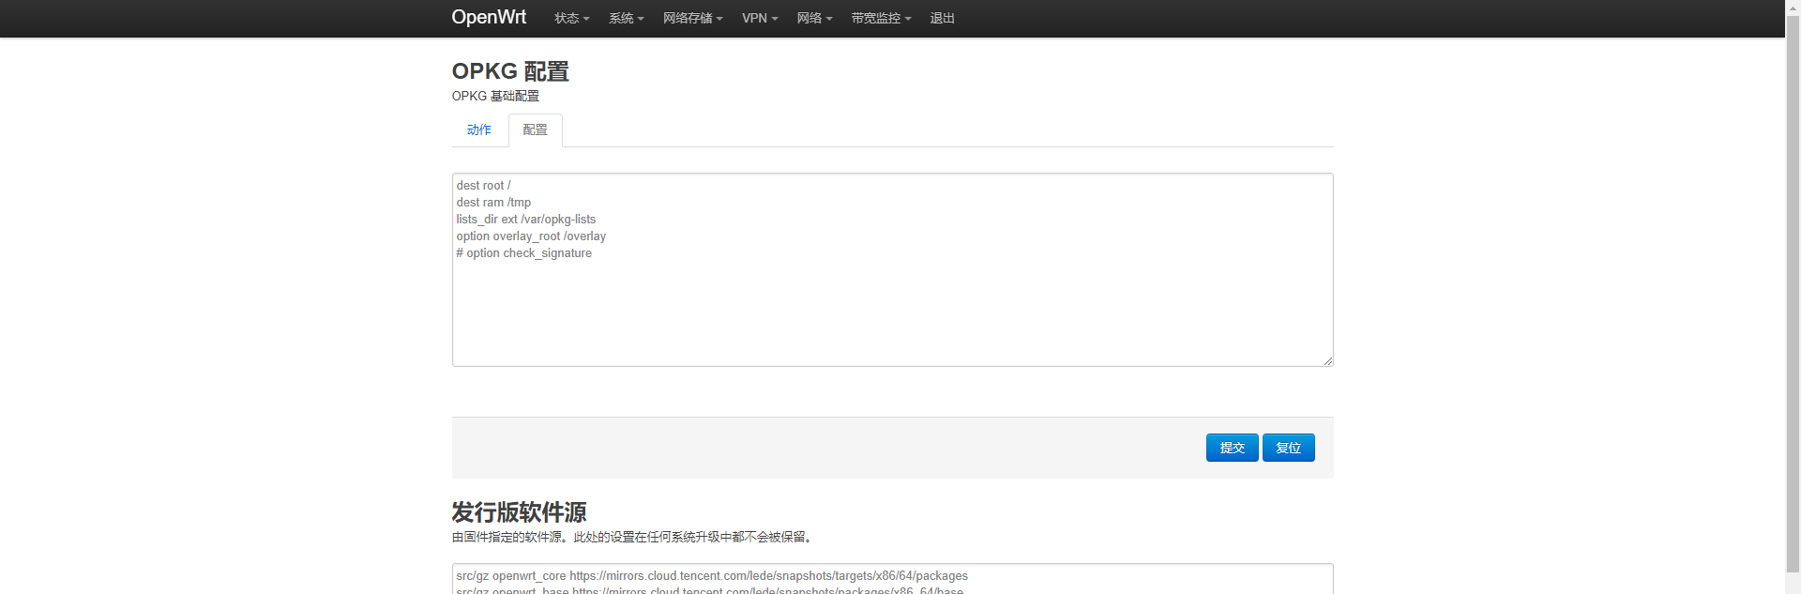Expand the 系统 navigation menu
Screen dimensions: 1801x594
626,18
